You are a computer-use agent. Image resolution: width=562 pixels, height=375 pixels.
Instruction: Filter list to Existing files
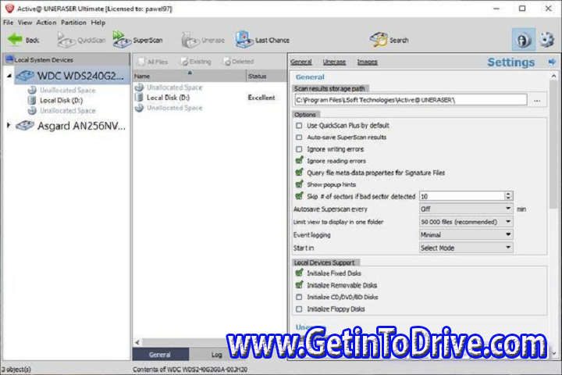[196, 62]
